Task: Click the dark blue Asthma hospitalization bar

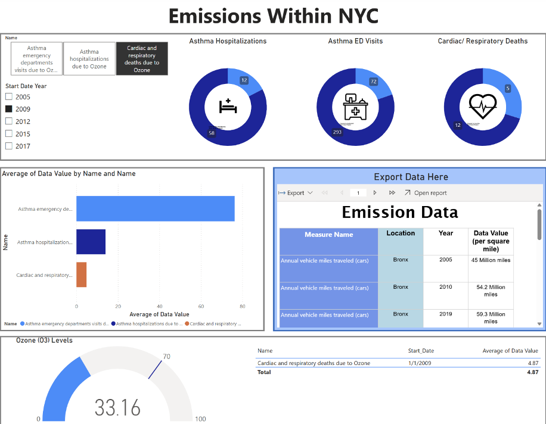Action: (x=91, y=242)
